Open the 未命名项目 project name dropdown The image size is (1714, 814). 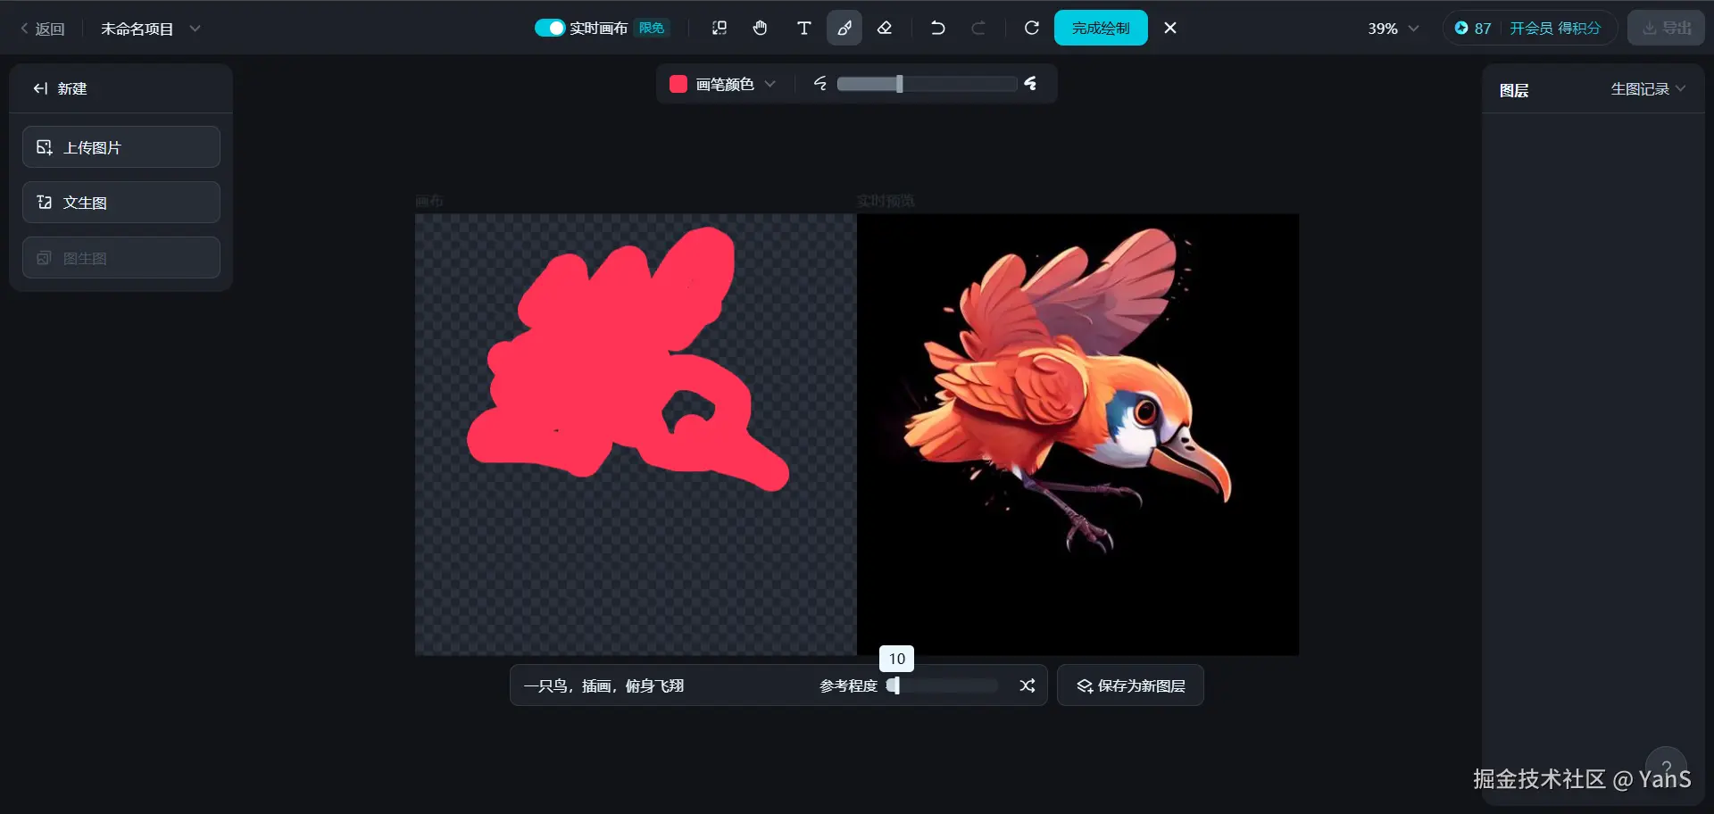pos(150,29)
